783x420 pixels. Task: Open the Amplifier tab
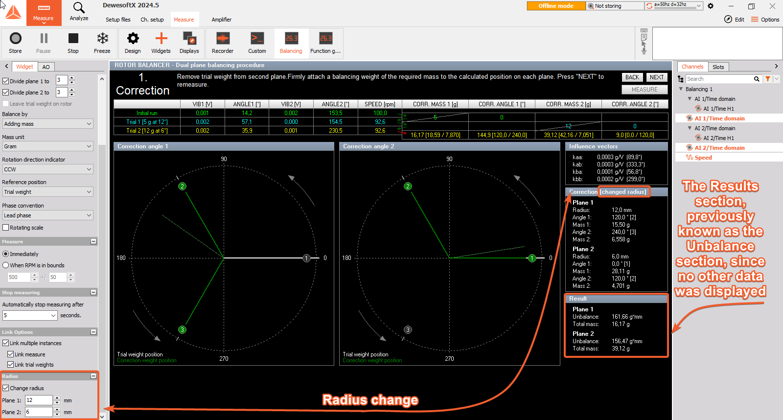(221, 20)
